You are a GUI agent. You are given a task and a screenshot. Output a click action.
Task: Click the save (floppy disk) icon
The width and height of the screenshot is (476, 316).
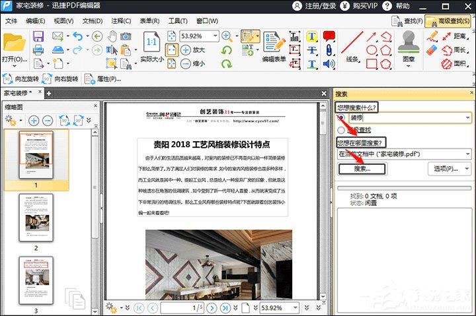point(38,36)
